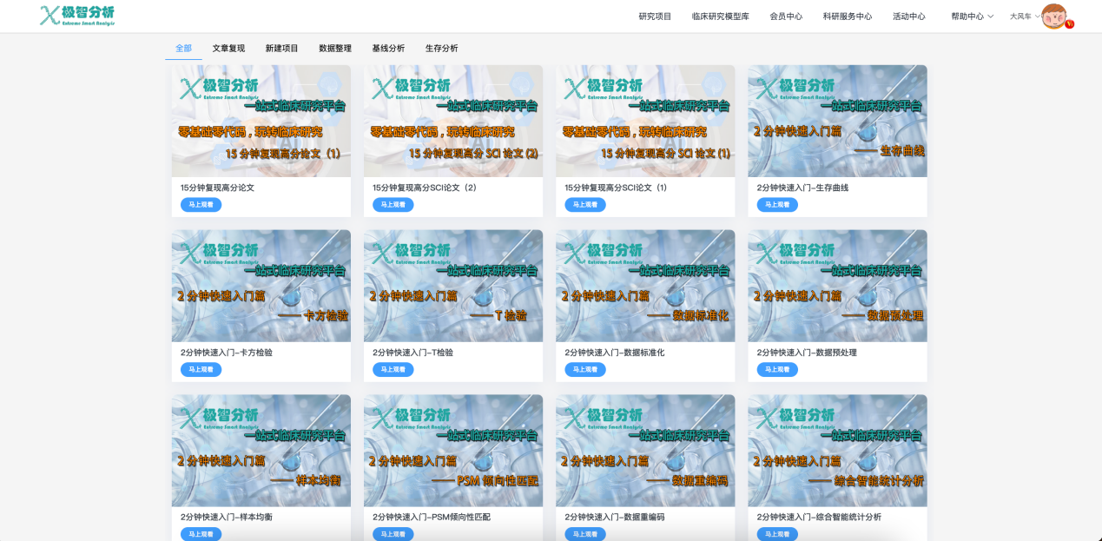1102x541 pixels.
Task: Open thumbnail for 15分钟复现高分SCI论文（2）
Action: 453,121
